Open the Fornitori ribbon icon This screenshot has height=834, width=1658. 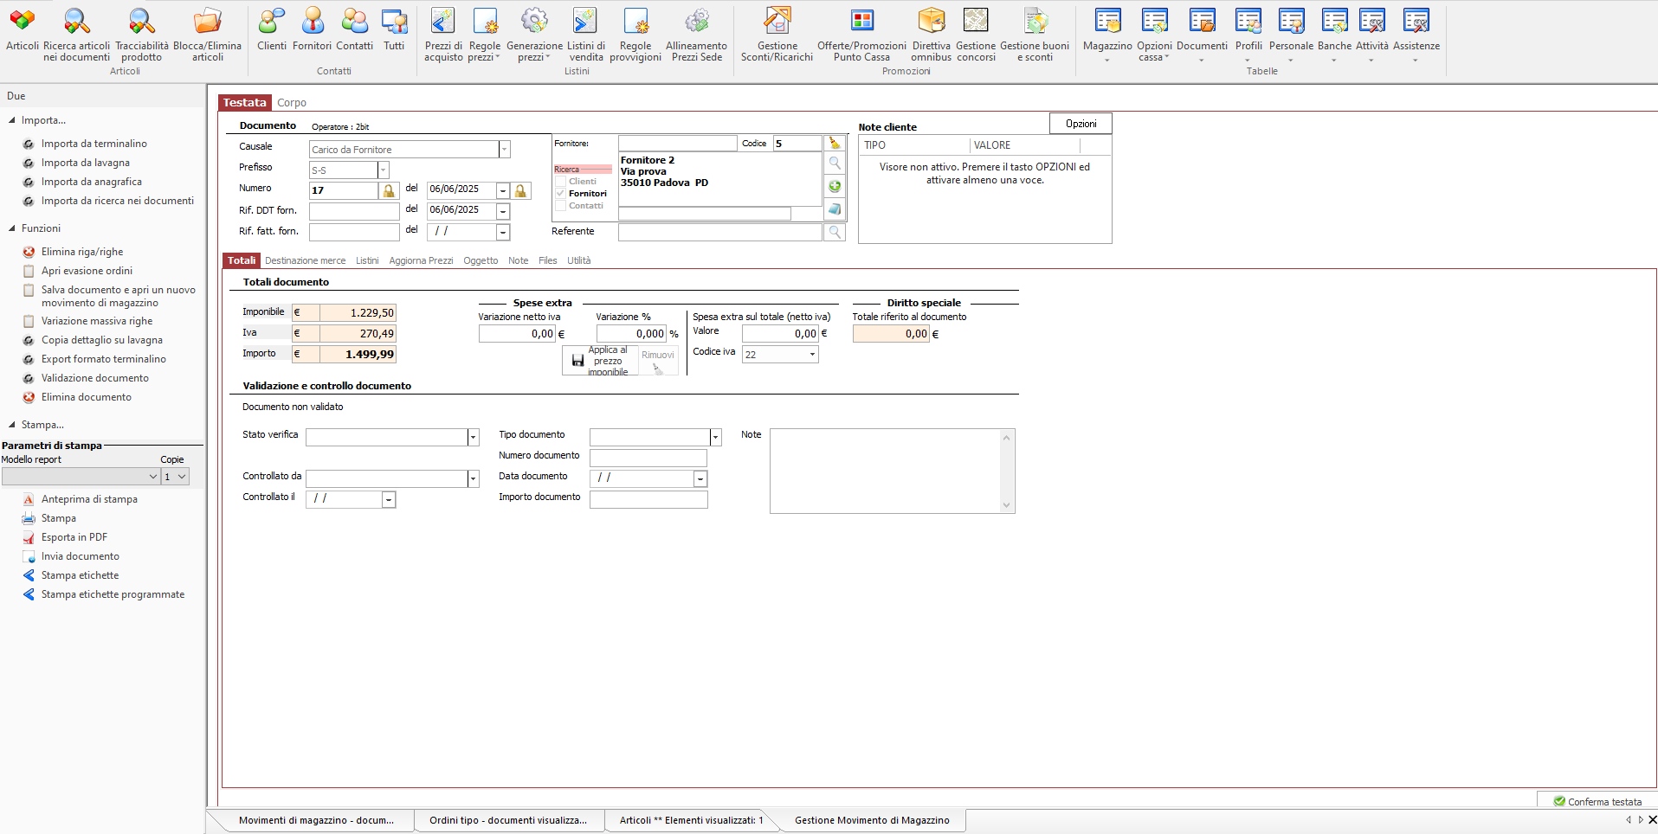pos(312,30)
